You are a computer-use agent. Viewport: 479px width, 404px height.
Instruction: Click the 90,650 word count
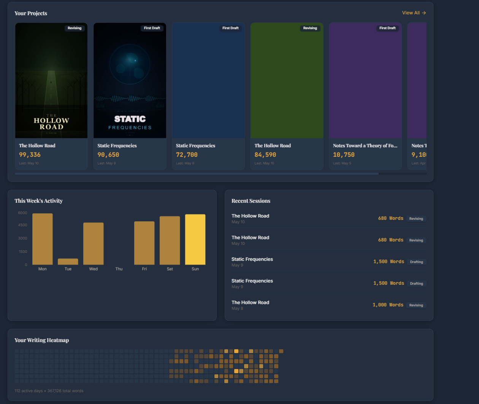tap(108, 155)
